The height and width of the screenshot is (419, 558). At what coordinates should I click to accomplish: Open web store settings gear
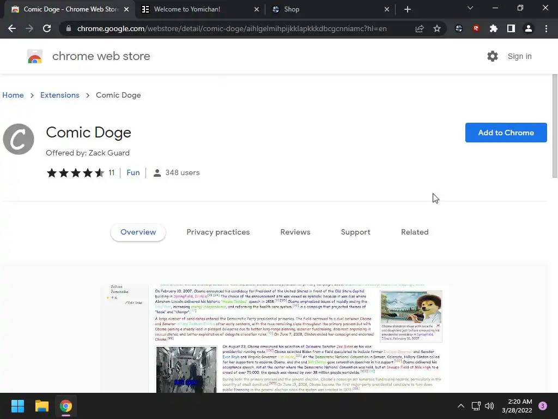pos(493,56)
